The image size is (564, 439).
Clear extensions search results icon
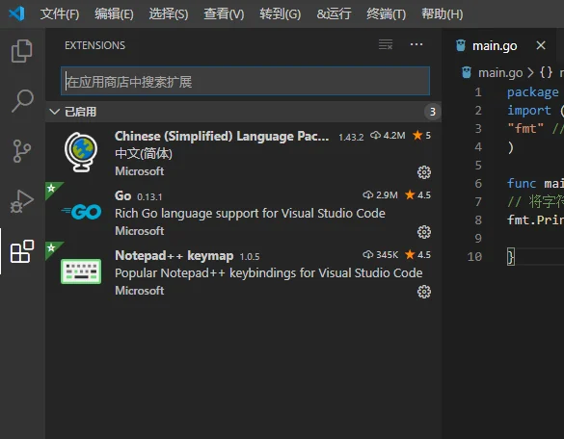coord(386,45)
